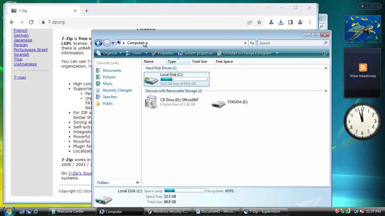Select the TOKUDA (E:) drive icon
This screenshot has width=385, height=216.
click(218, 104)
